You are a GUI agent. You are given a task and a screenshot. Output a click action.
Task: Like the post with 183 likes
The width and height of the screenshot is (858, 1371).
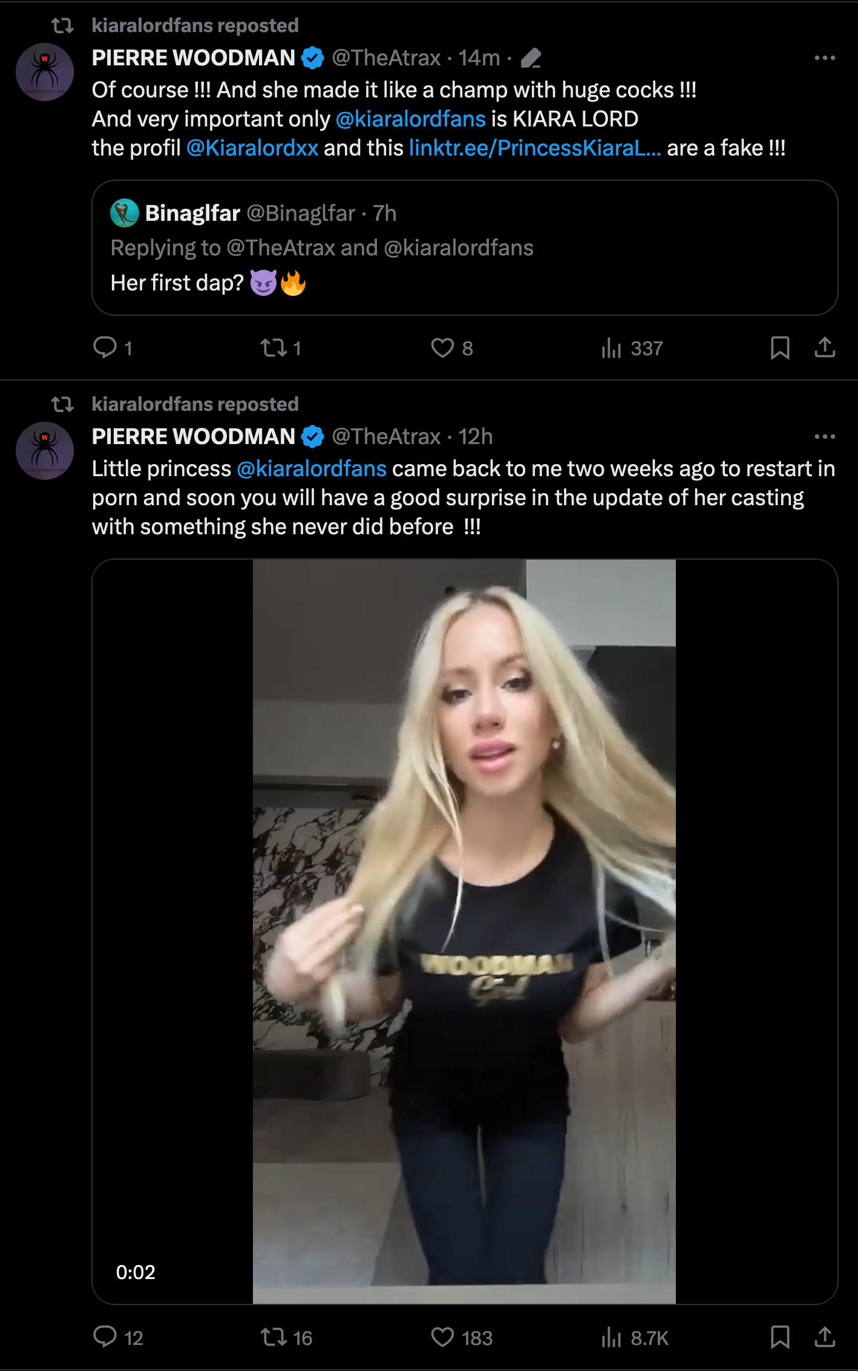[x=442, y=1337]
